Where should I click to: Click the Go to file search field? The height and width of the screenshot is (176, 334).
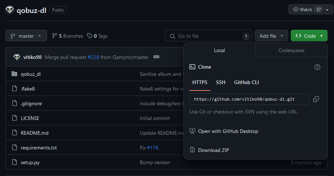click(209, 36)
